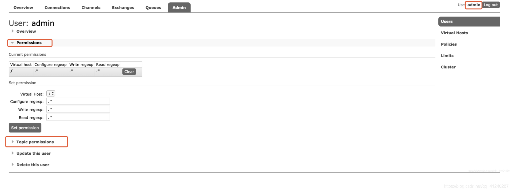Switch to the Channels tab
This screenshot has height=191, width=511.
pyautogui.click(x=91, y=7)
